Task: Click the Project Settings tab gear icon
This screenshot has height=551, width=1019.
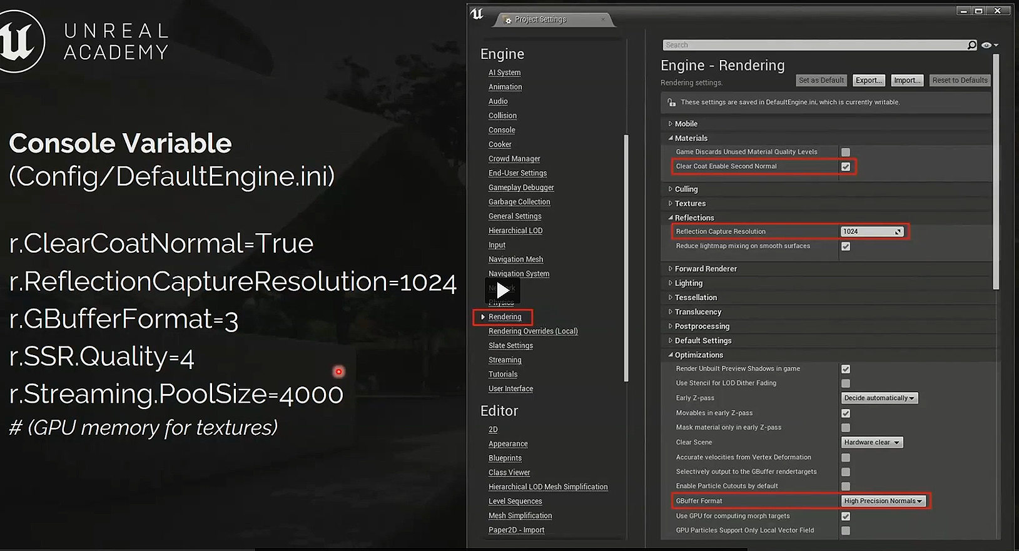Action: 508,21
